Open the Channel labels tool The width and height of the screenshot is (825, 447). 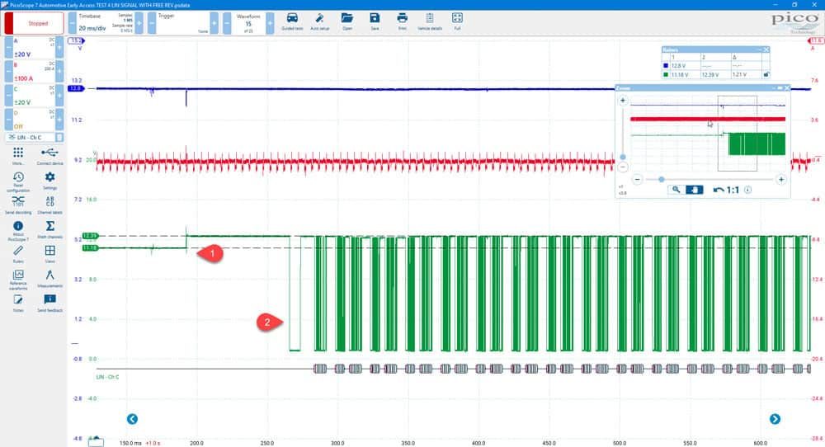[49, 205]
